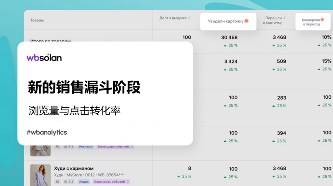This screenshot has width=333, height=186.
Task: Click the sort arrow beside Доля в выручке
Action: 189,18
